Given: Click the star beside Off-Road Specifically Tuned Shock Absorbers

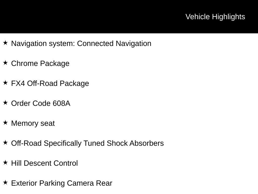Looking at the screenshot, I should click(5, 143).
